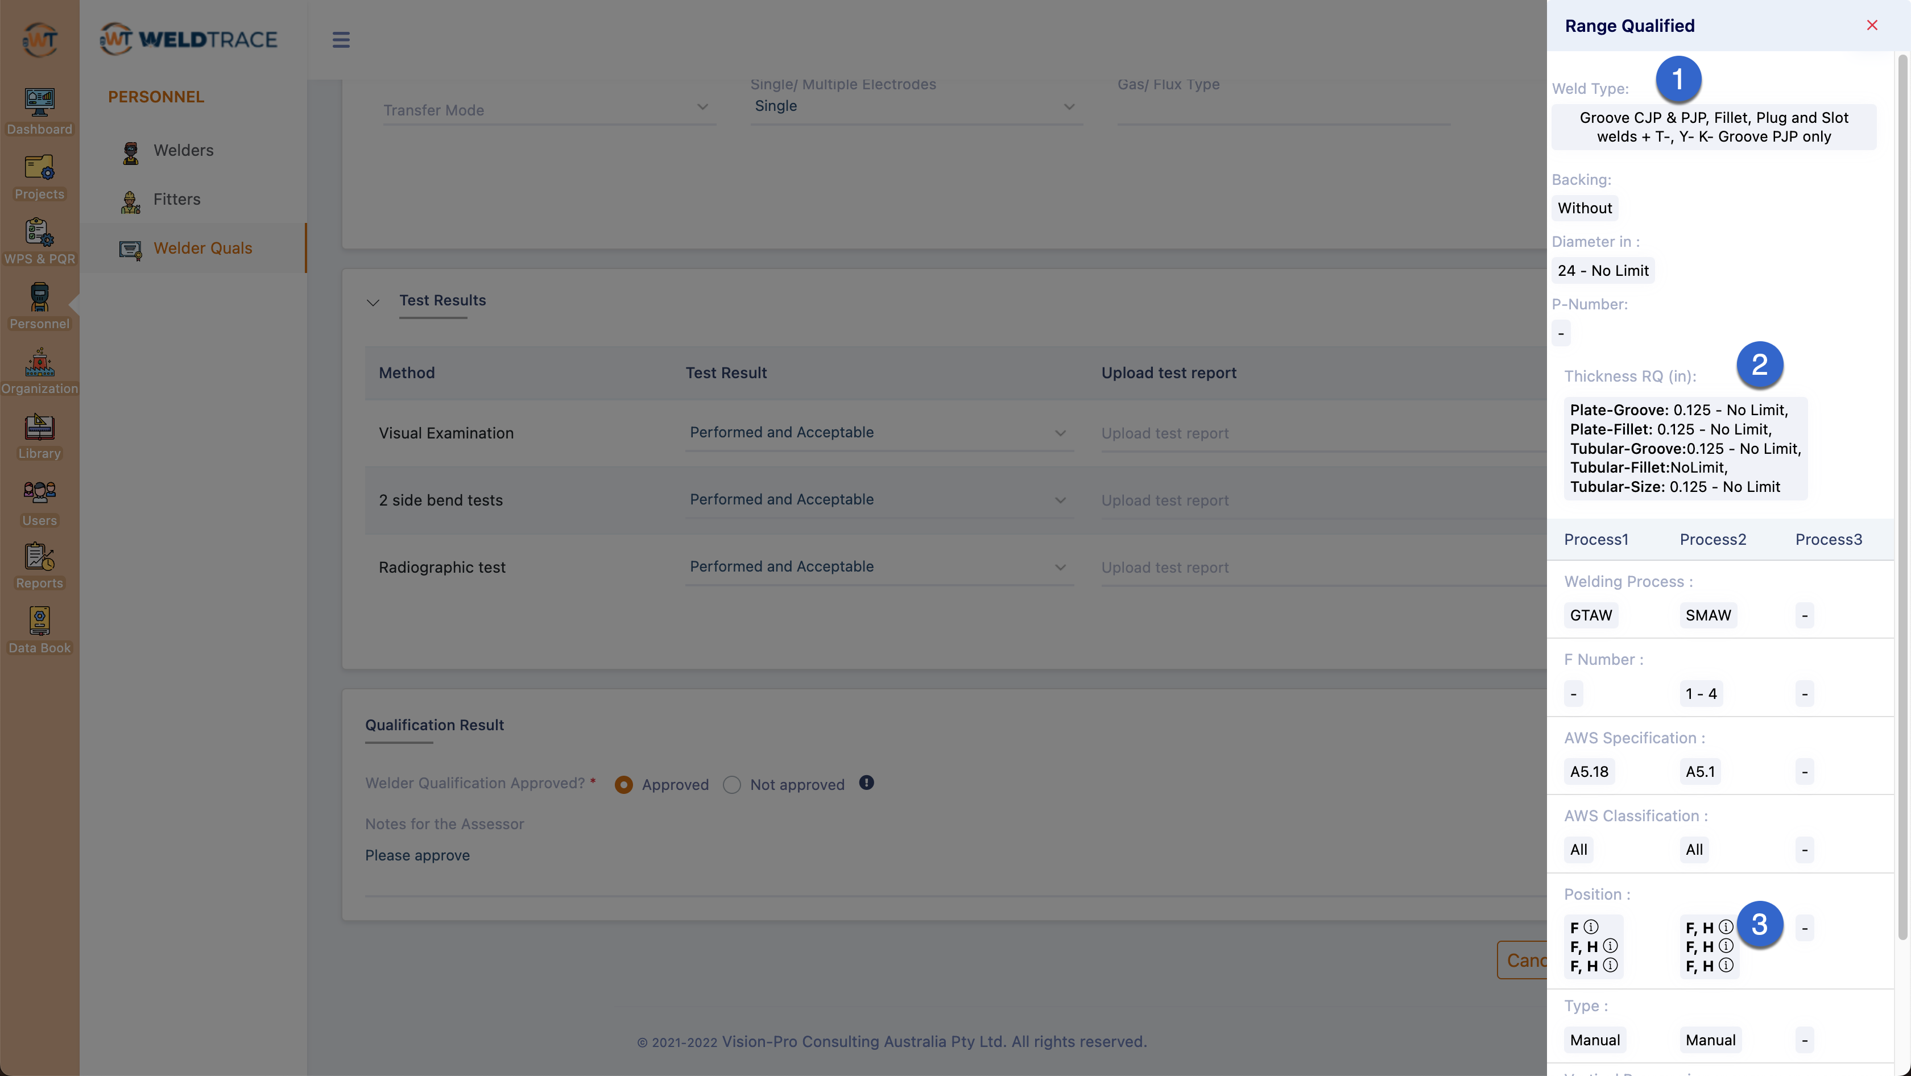Viewport: 1911px width, 1076px height.
Task: Click the small WT logo at top of sidebar
Action: 39,39
